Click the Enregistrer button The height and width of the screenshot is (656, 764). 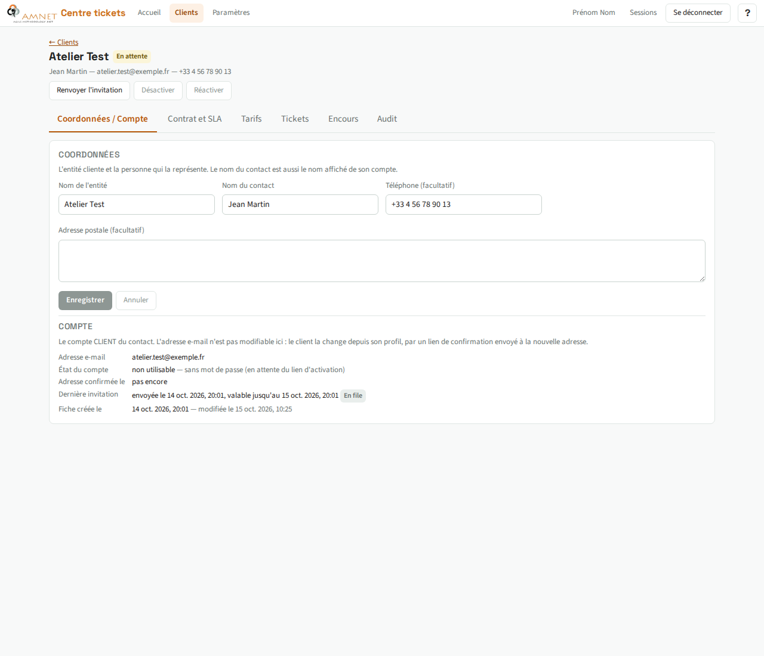pos(85,301)
